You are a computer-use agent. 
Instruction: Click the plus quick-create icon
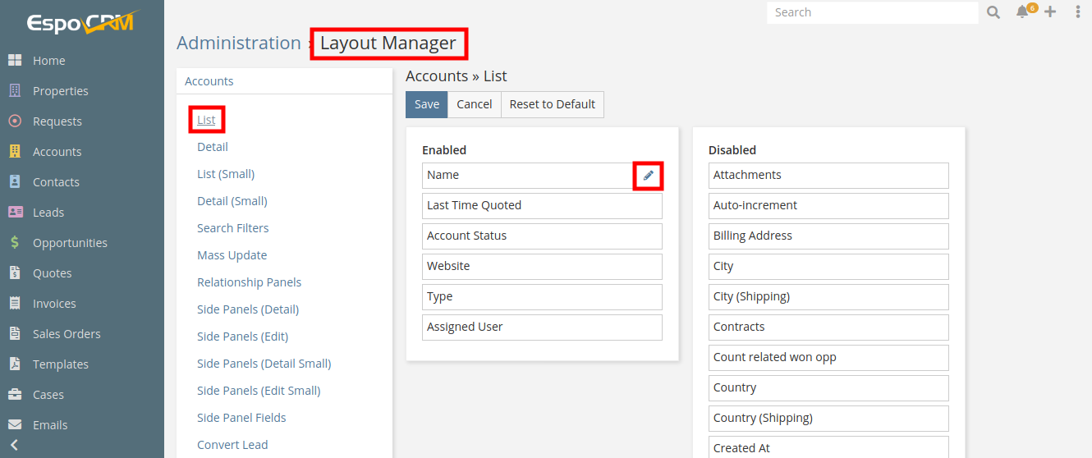pyautogui.click(x=1050, y=12)
